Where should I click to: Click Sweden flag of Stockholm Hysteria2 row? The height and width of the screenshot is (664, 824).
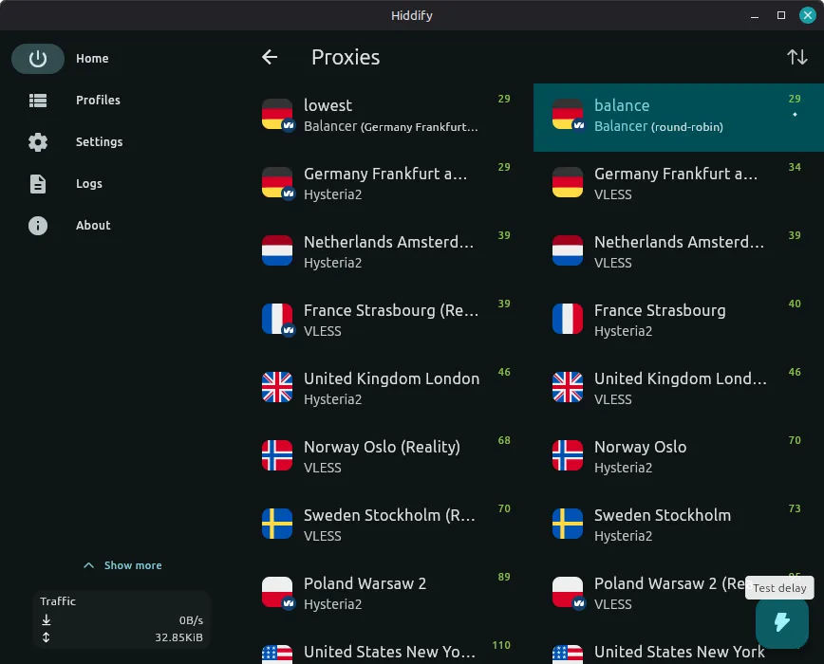568,524
